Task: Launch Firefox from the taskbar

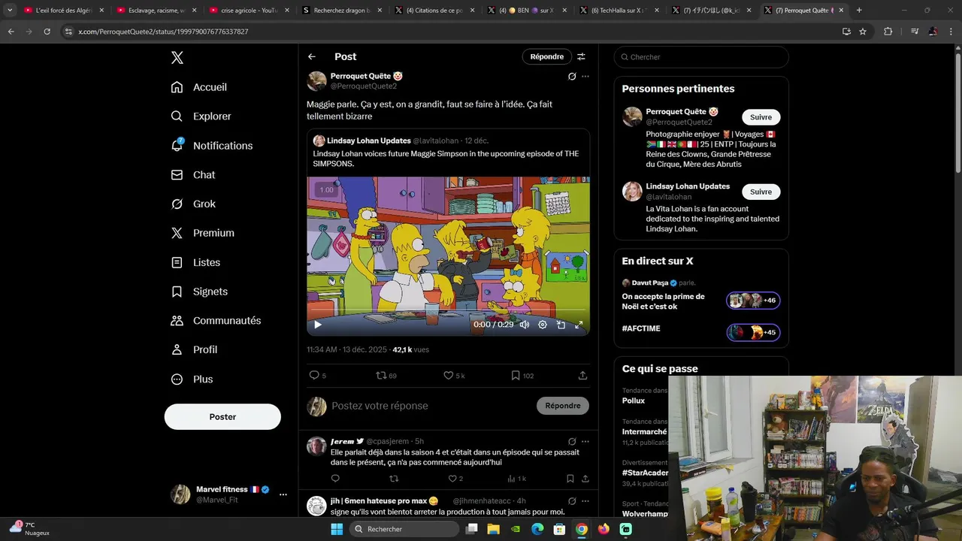Action: pyautogui.click(x=604, y=529)
